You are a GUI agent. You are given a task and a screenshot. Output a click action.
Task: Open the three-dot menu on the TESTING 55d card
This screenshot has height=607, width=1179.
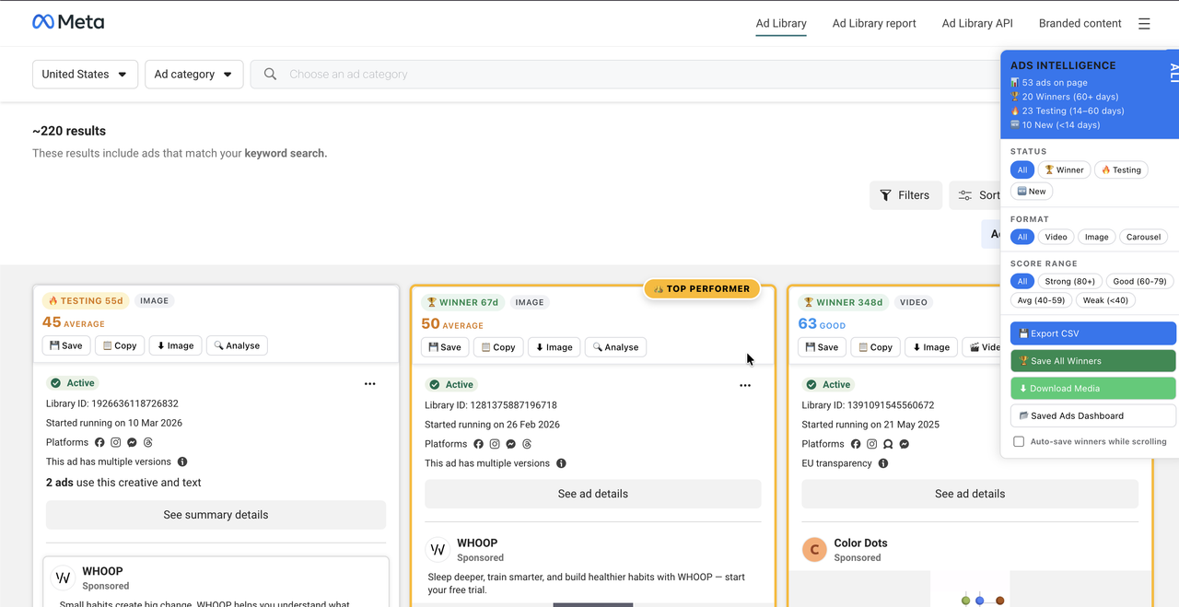[370, 383]
